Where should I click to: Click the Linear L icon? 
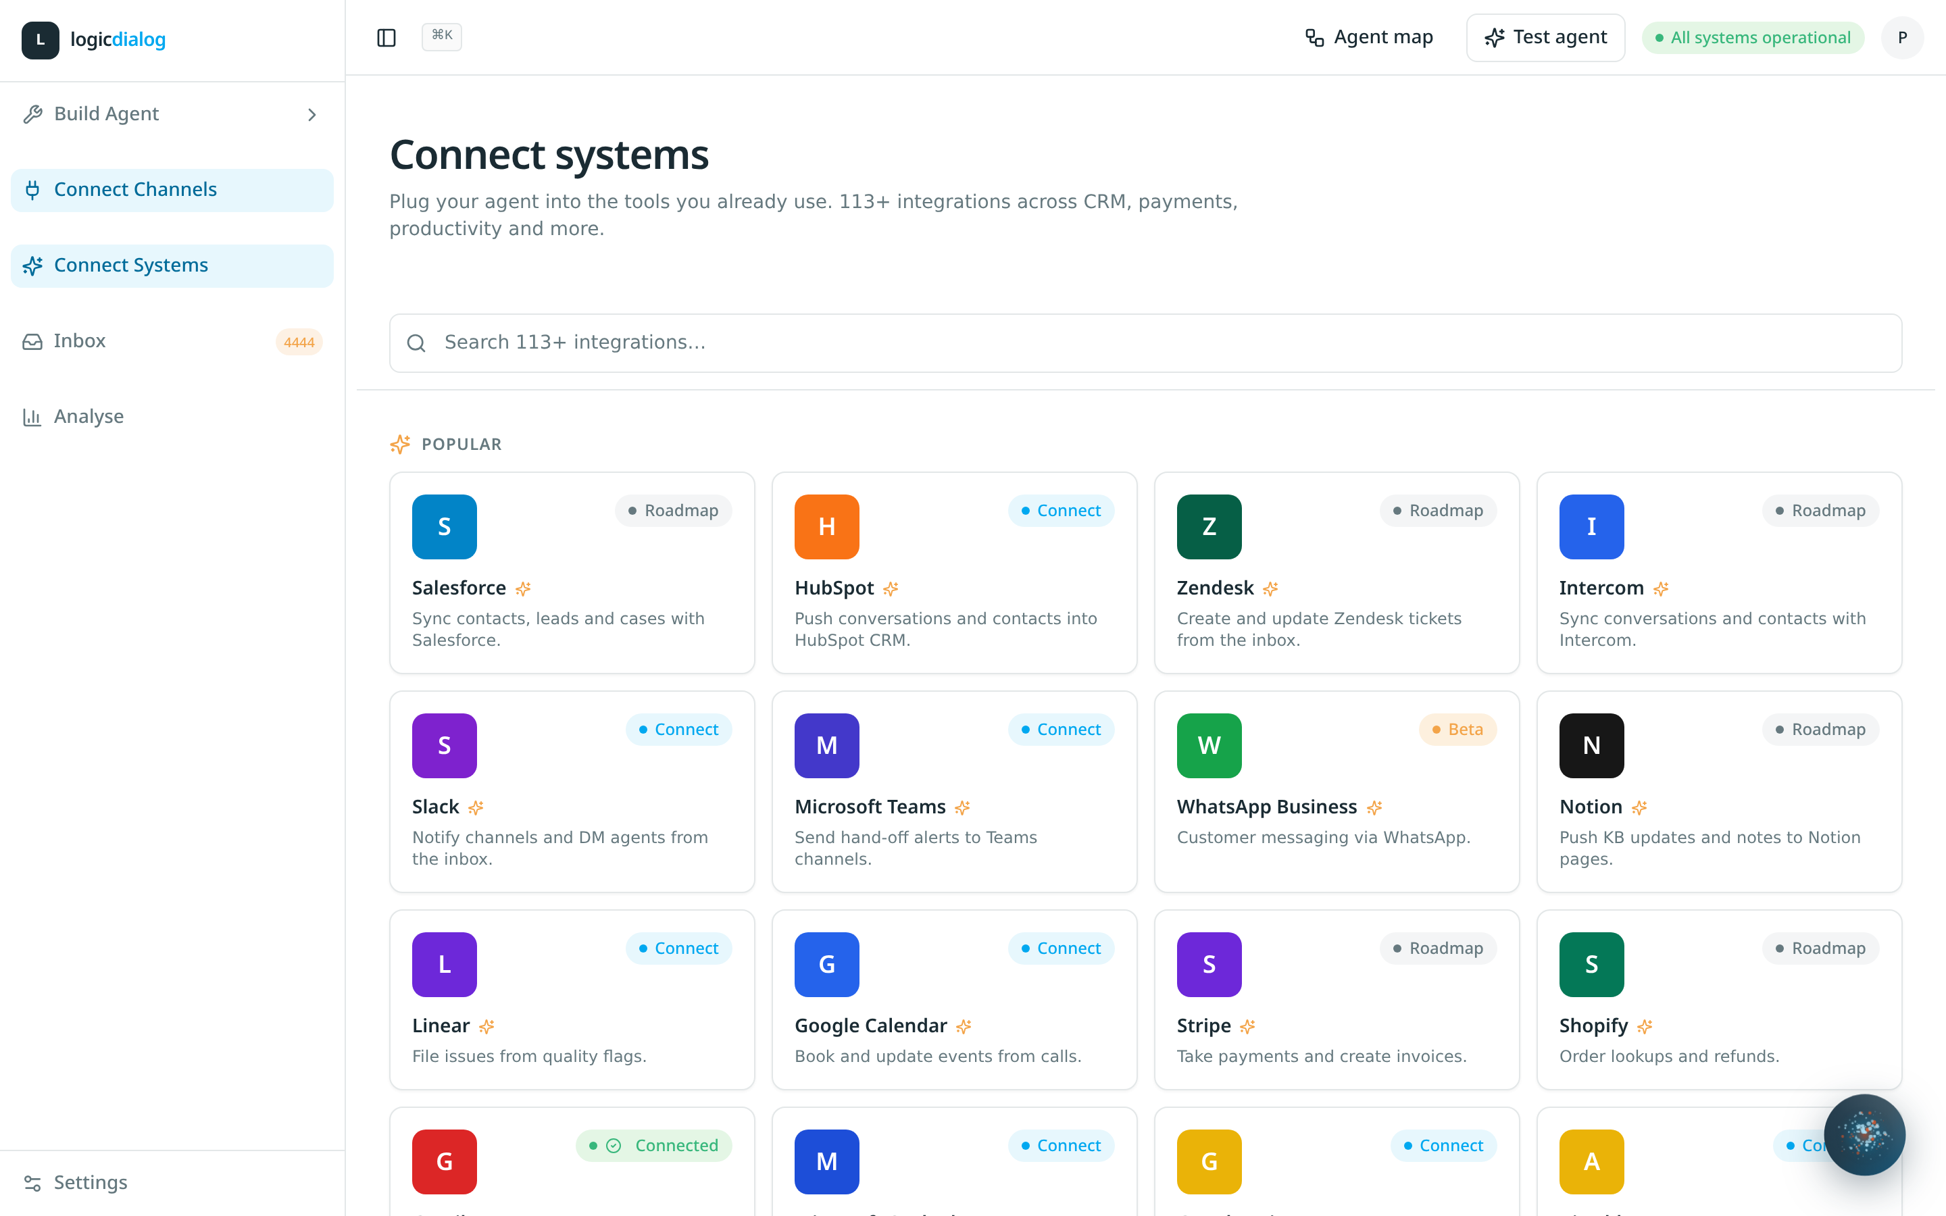pos(444,964)
